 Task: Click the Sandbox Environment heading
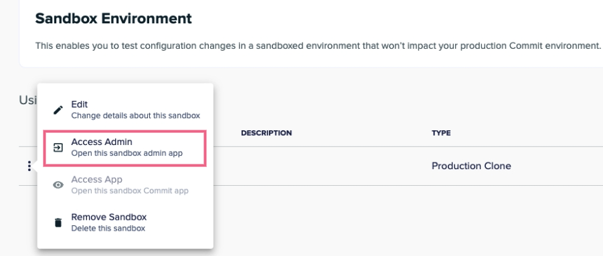pyautogui.click(x=114, y=19)
